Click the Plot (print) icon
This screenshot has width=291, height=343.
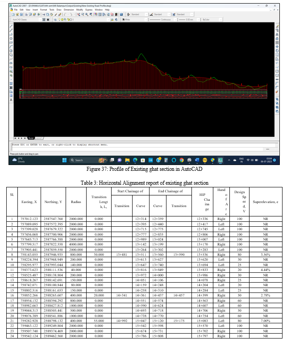click(x=26, y=14)
